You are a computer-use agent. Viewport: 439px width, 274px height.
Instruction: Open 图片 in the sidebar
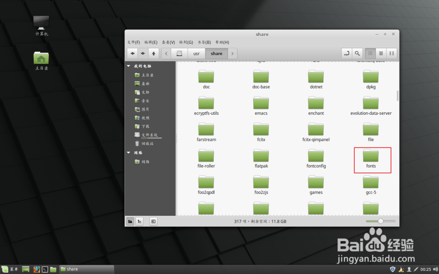tap(142, 109)
